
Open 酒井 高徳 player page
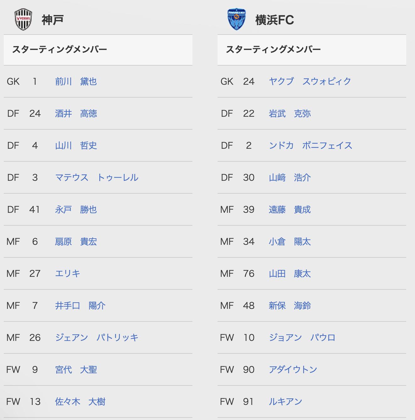tap(76, 114)
